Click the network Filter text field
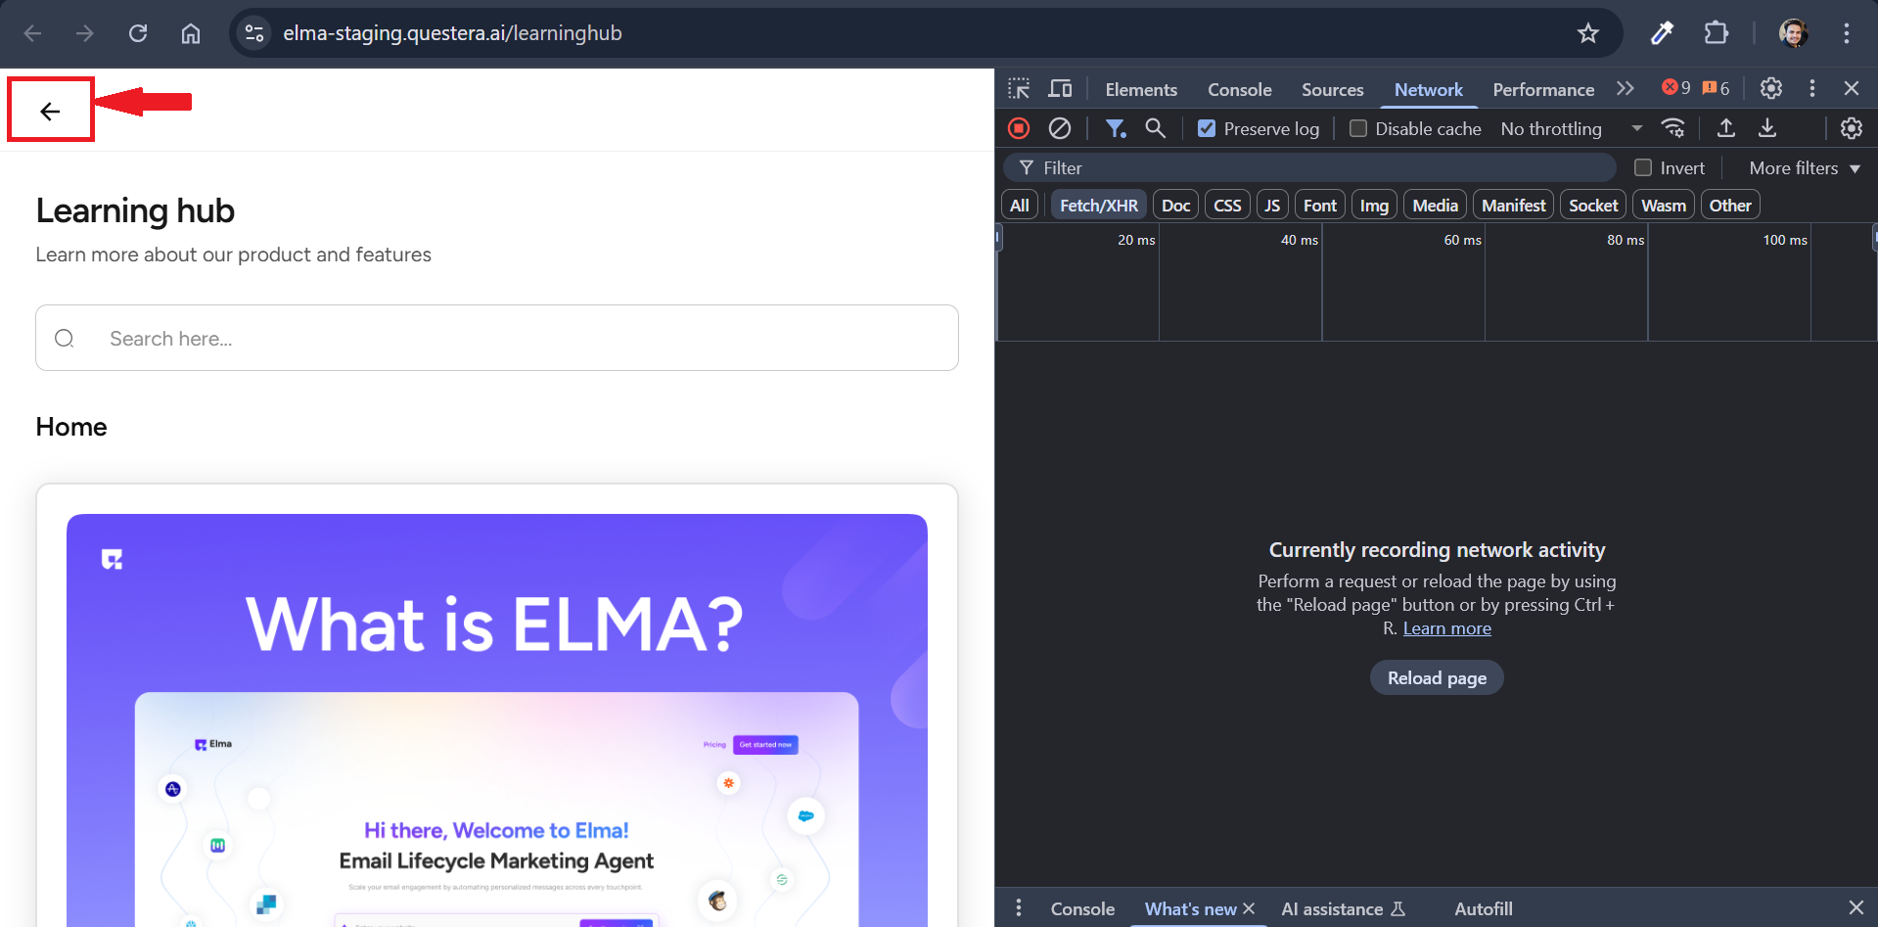 1309,167
